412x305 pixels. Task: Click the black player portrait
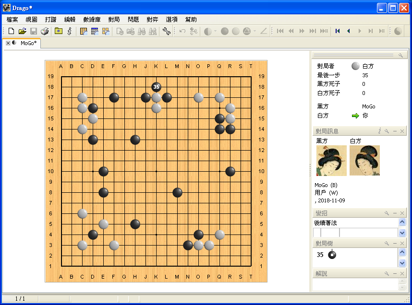click(331, 161)
